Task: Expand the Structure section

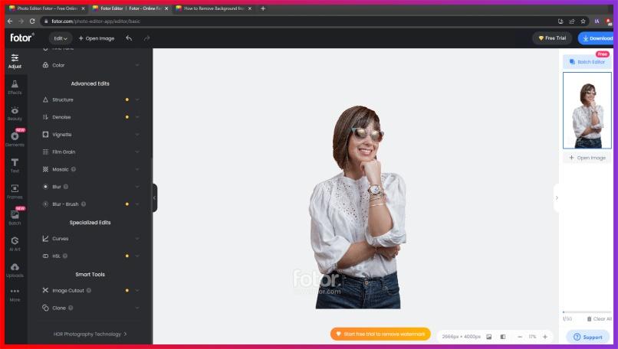Action: pos(137,99)
